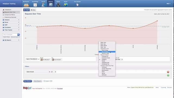This screenshot has width=174, height=98.
Task: Click the To date field 02/10/2017
Action: pos(58,60)
